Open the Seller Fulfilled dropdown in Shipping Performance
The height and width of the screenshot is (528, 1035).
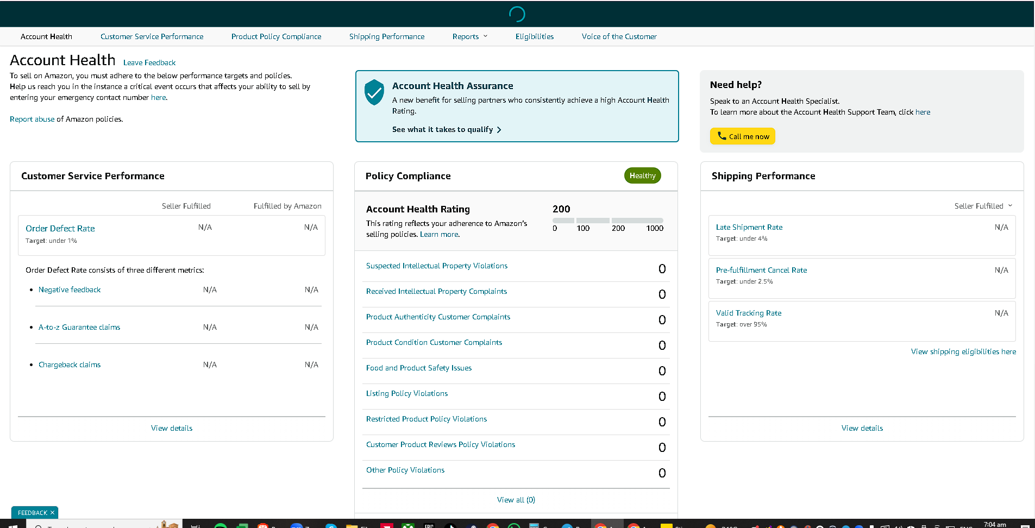pos(983,206)
